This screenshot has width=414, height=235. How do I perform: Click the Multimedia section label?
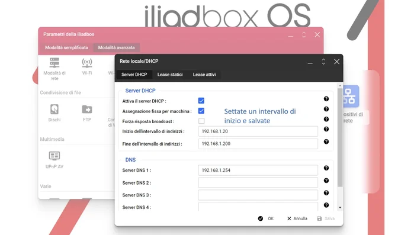pos(52,139)
